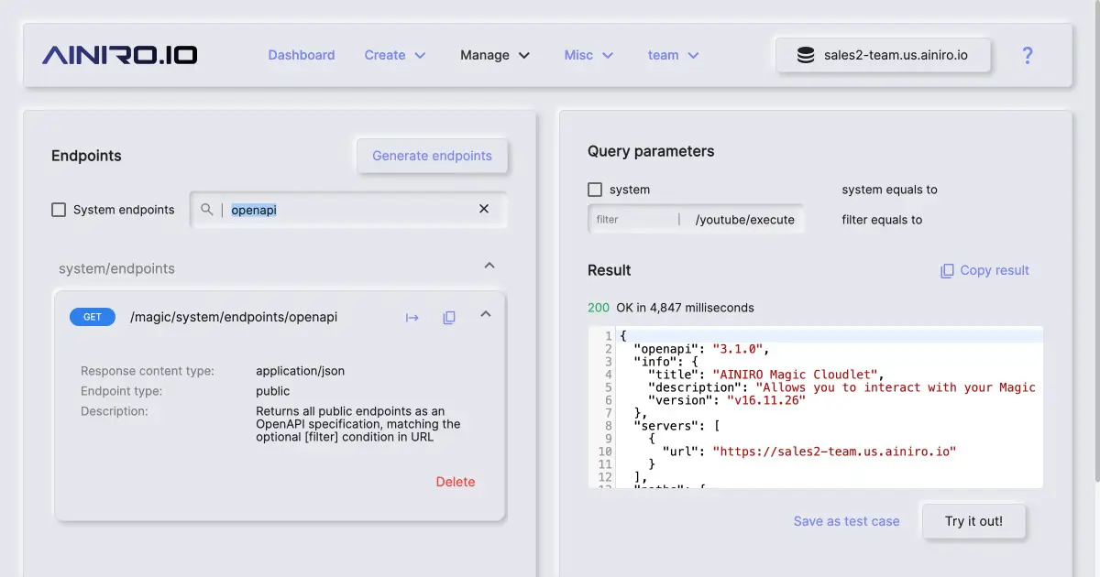Click the Generate endpoints button

click(x=432, y=156)
